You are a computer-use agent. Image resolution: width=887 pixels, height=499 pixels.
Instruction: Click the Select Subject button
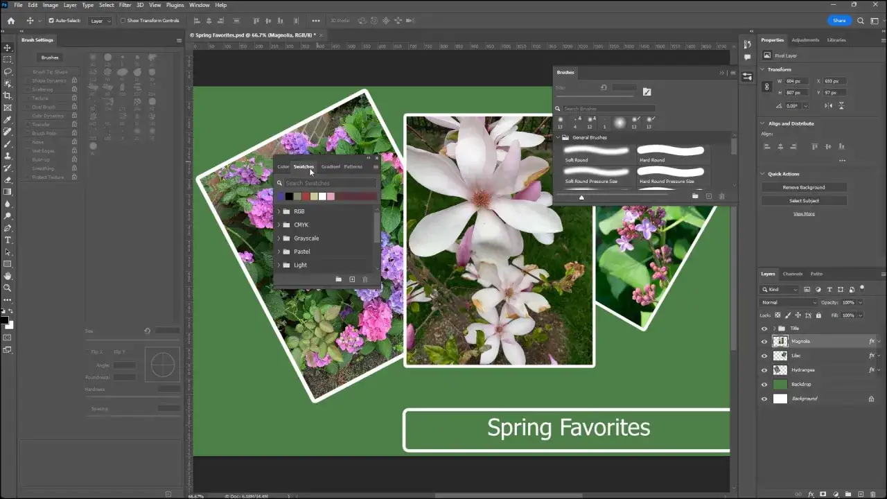point(804,200)
